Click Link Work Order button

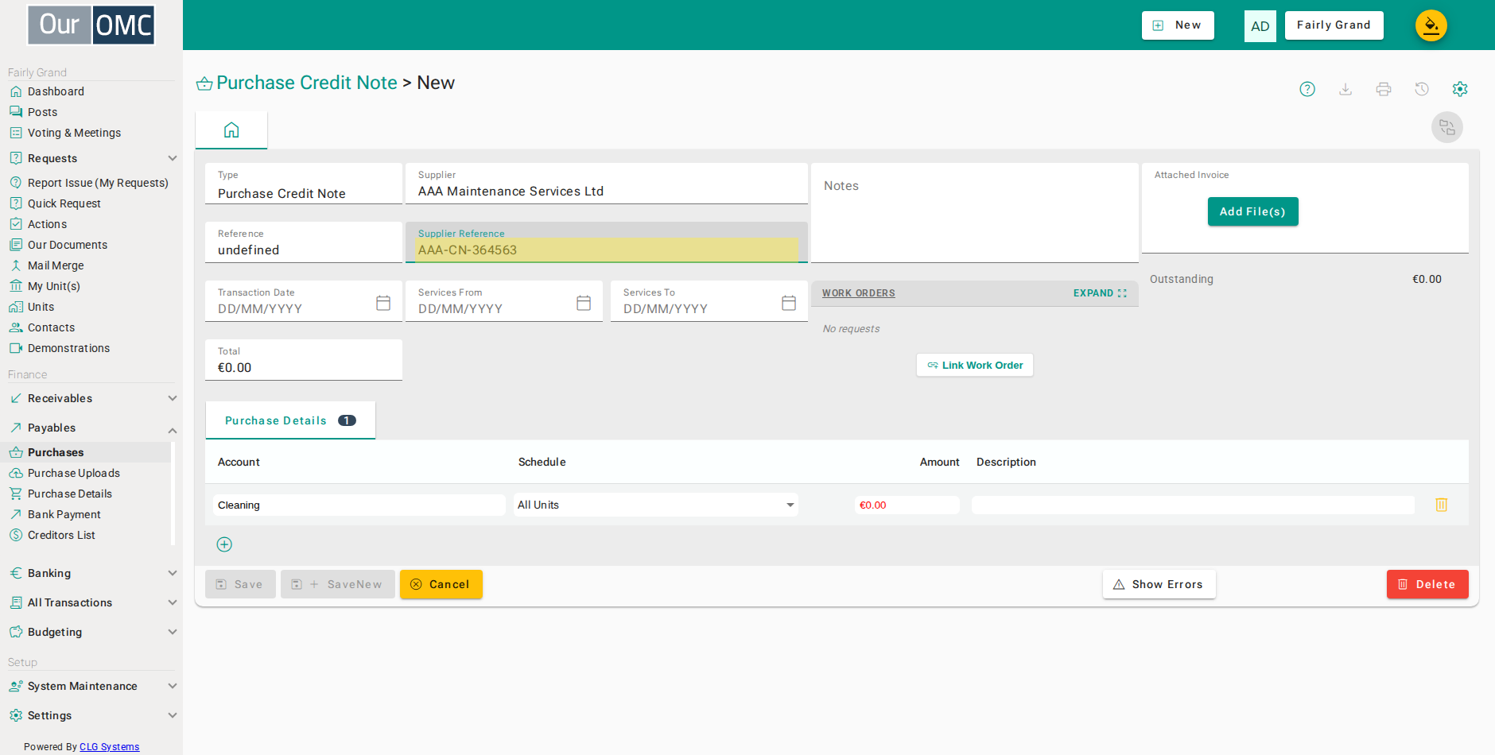975,366
